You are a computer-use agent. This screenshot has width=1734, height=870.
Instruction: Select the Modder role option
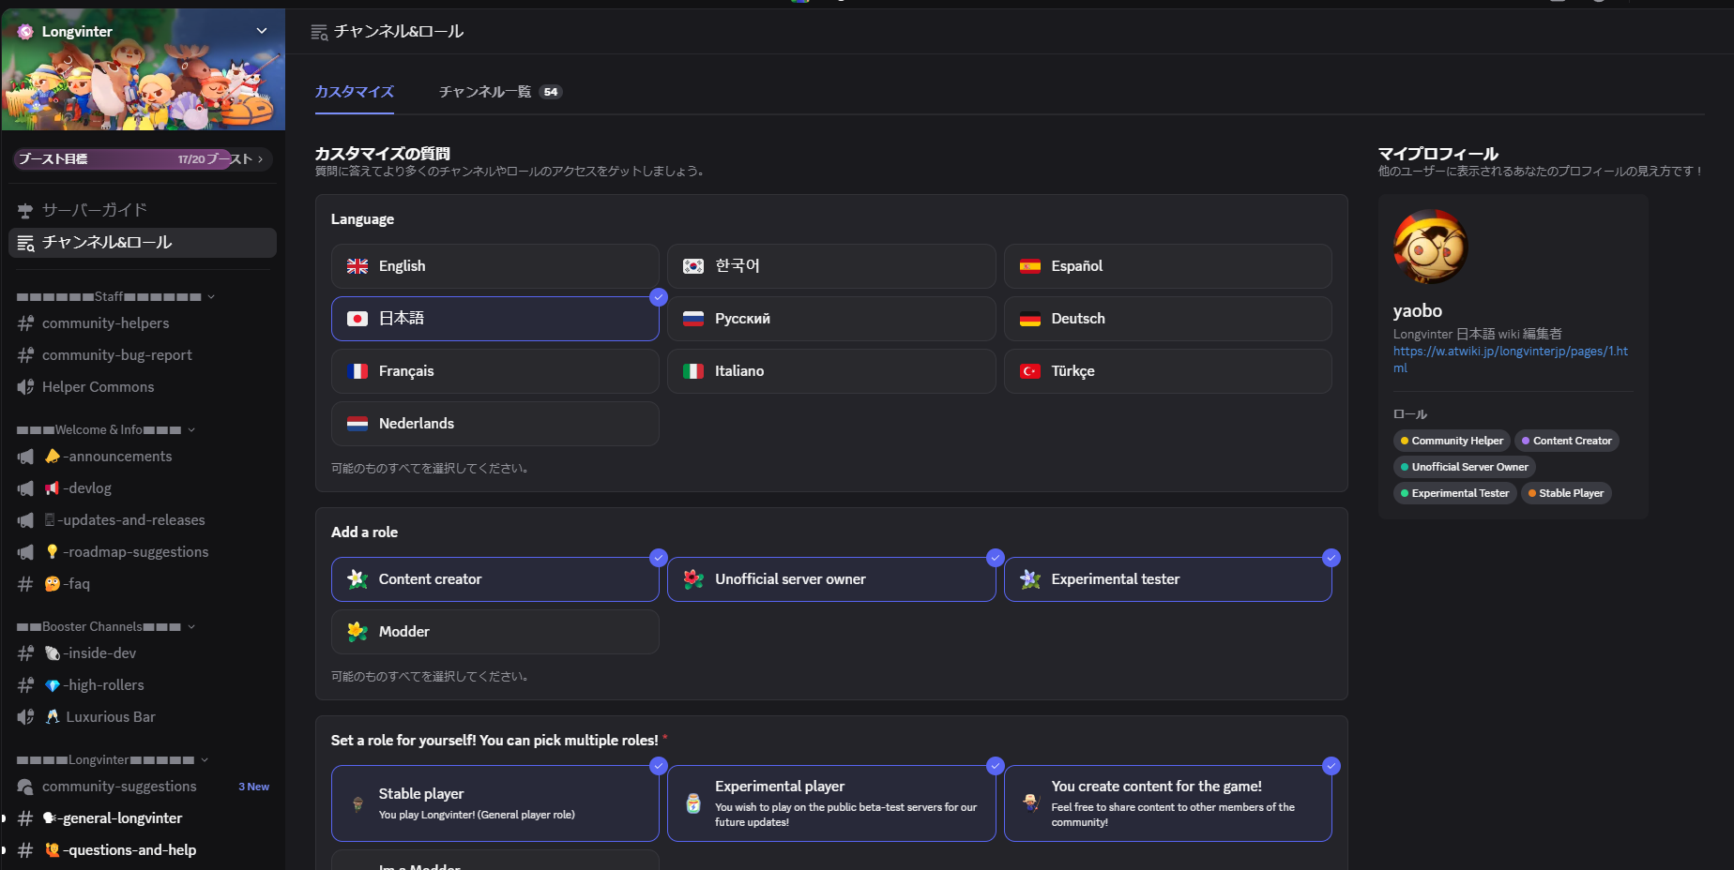click(x=495, y=632)
